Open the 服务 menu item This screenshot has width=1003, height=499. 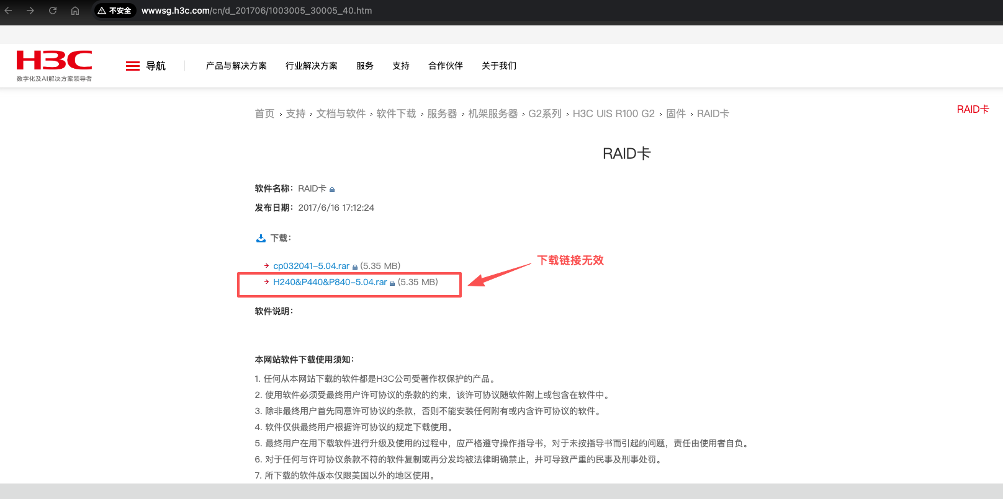[x=364, y=66]
